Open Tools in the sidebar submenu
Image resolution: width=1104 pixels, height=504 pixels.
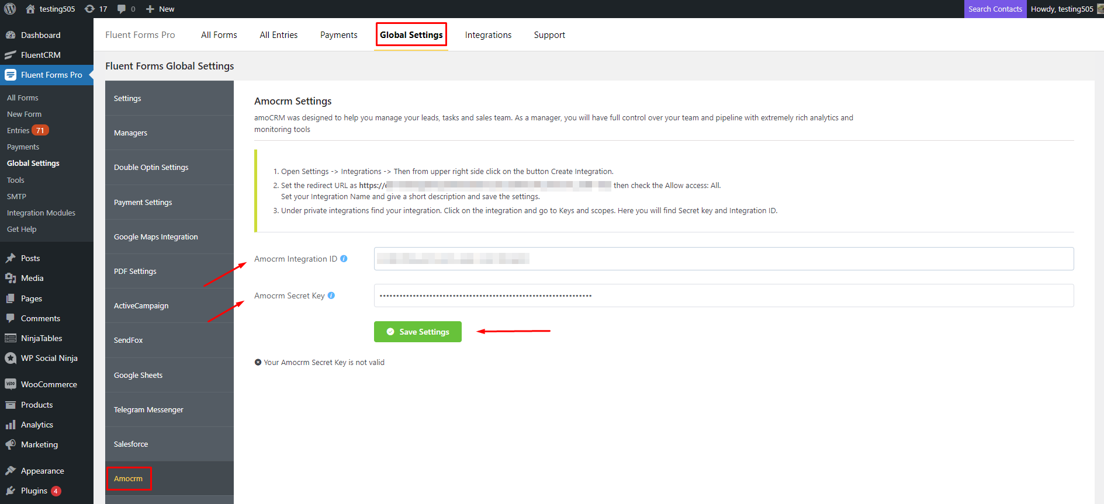tap(16, 180)
